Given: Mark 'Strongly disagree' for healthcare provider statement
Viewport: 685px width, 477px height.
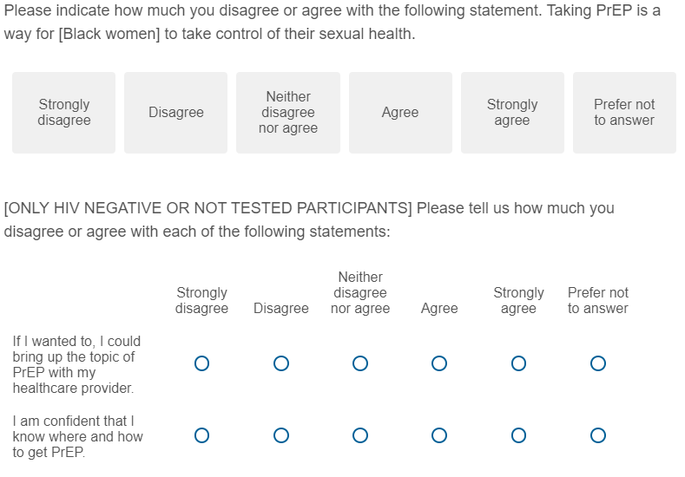Looking at the screenshot, I should (201, 363).
